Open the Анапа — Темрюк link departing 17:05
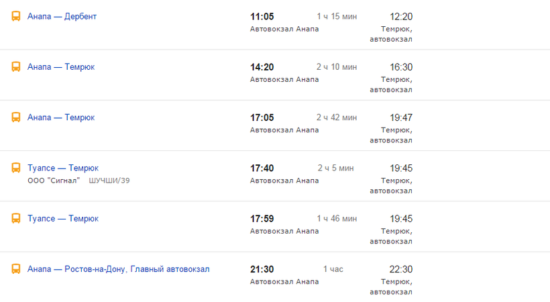 click(60, 117)
